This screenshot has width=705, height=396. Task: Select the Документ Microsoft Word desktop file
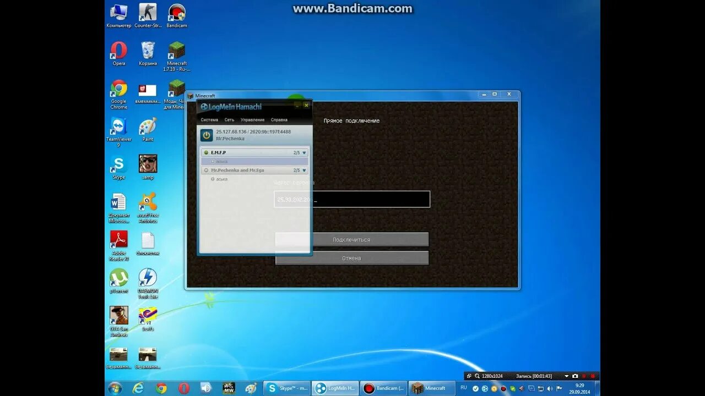pyautogui.click(x=119, y=208)
